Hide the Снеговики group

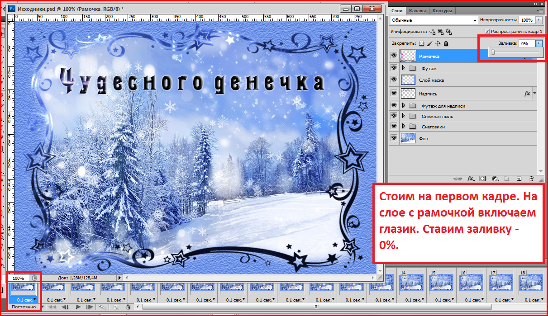click(394, 127)
